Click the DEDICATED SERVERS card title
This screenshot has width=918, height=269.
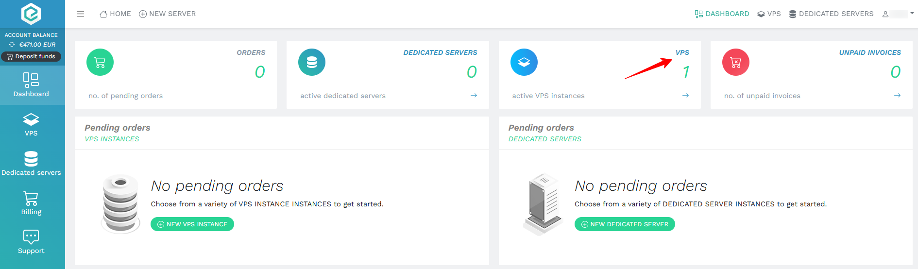[x=440, y=52]
